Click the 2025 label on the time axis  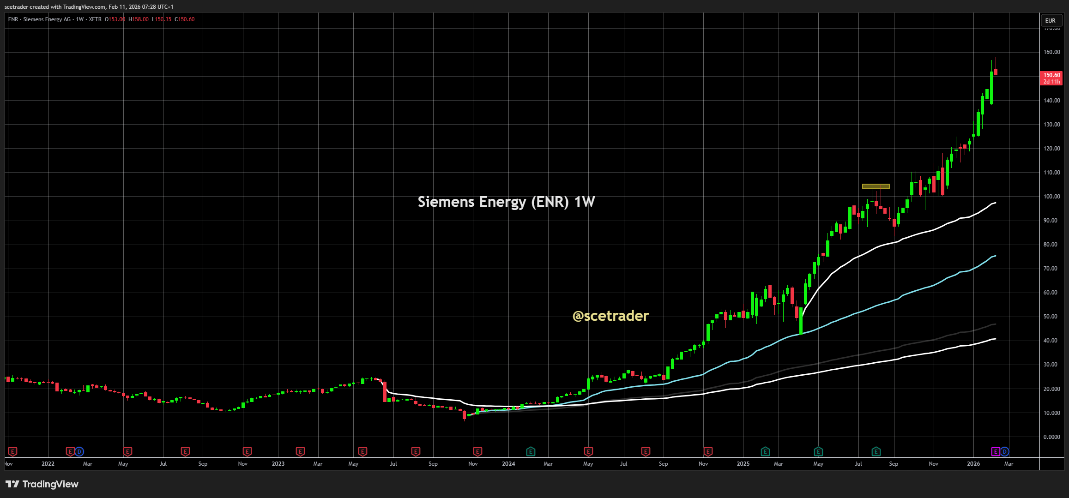743,464
